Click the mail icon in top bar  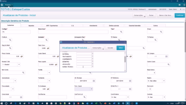(x=180, y=5)
